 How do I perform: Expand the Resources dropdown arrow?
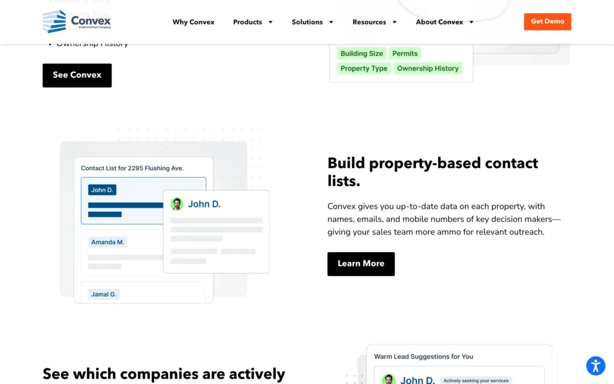pyautogui.click(x=395, y=22)
